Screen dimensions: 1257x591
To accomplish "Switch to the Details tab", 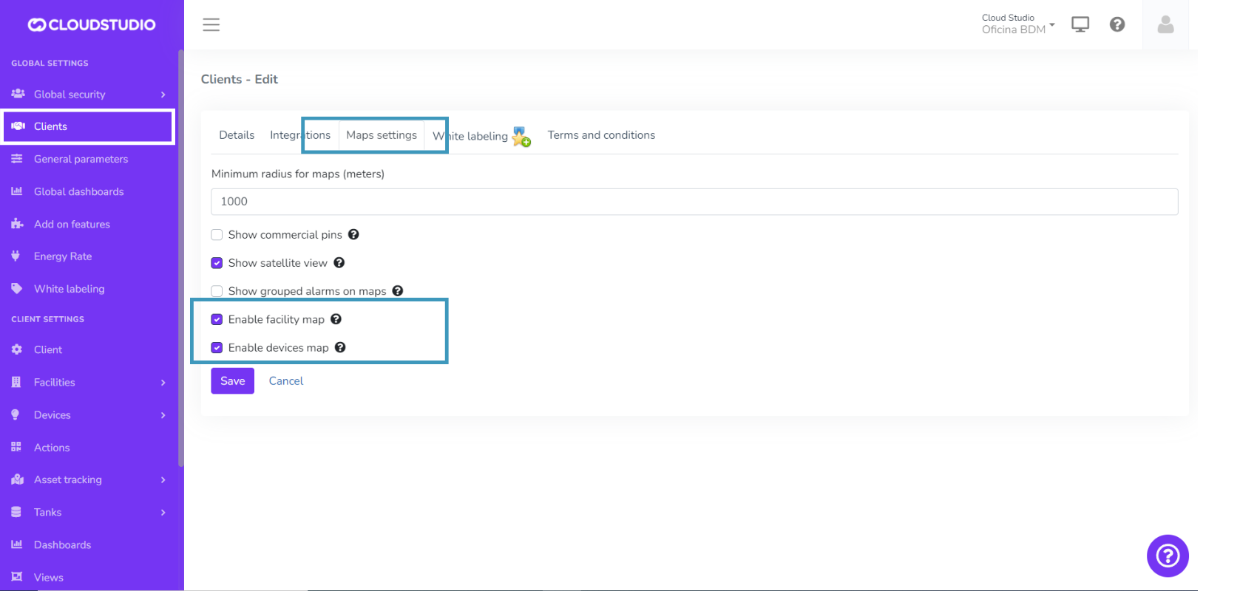I will pyautogui.click(x=237, y=135).
